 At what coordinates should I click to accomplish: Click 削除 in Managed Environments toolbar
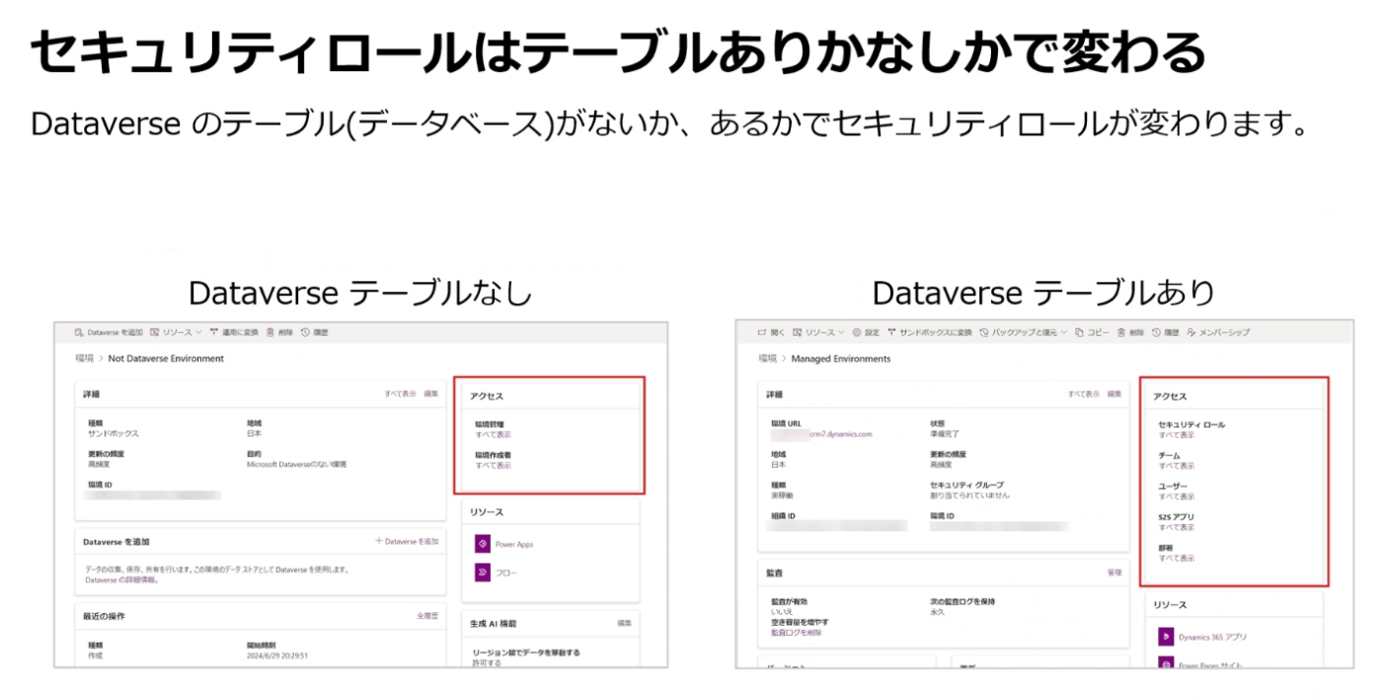(x=1131, y=333)
